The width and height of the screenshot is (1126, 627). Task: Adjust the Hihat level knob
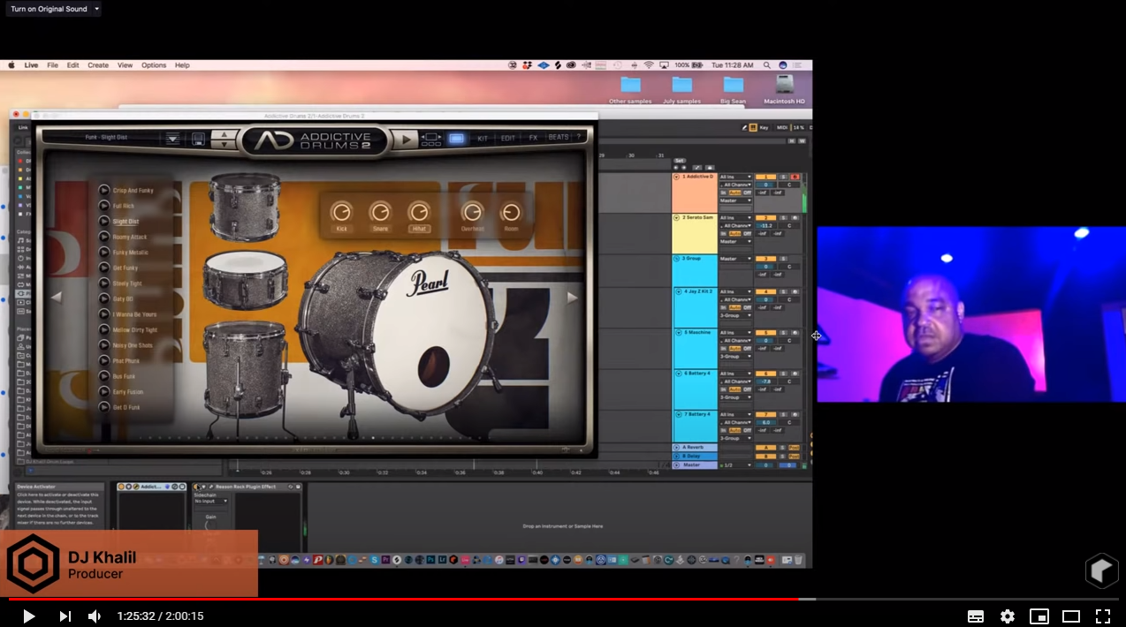click(x=419, y=212)
